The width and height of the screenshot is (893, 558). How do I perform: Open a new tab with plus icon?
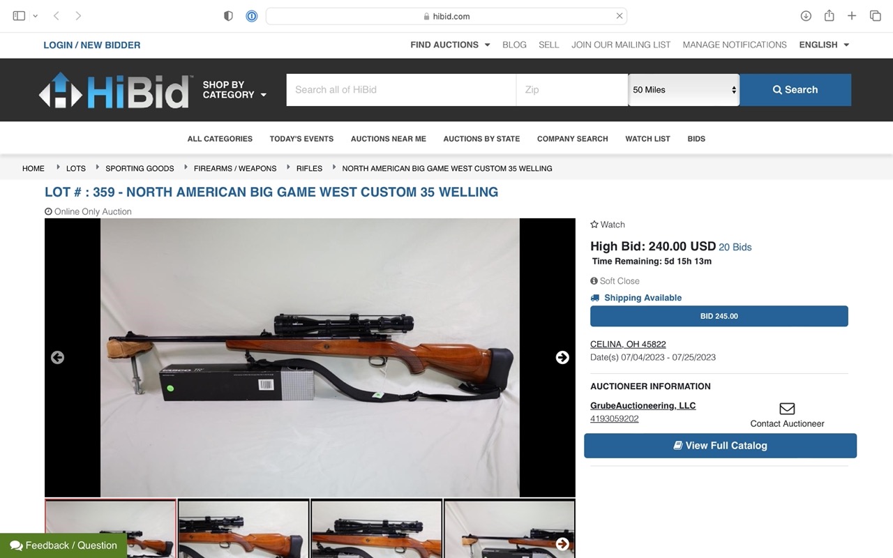pos(852,15)
